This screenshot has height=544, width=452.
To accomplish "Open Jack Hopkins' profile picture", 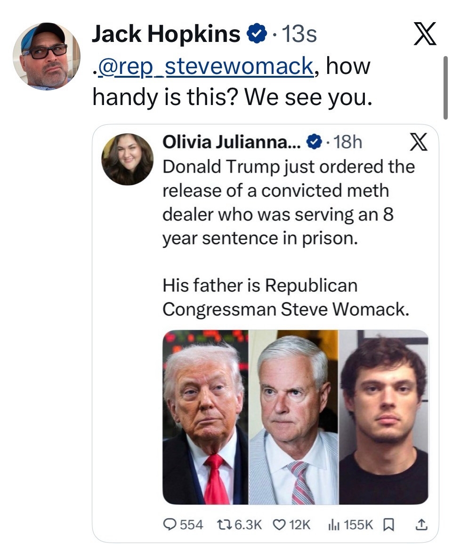I will tap(46, 56).
